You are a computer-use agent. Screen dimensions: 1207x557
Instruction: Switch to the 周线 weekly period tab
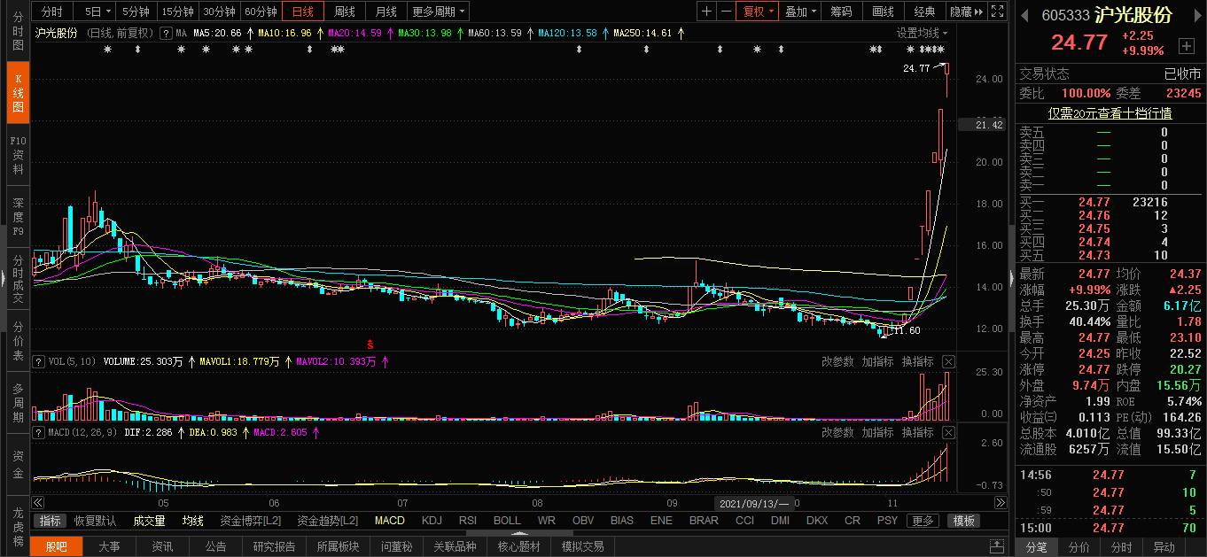pos(344,12)
